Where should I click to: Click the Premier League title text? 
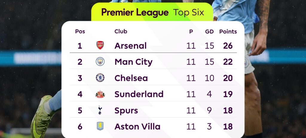[135, 13]
